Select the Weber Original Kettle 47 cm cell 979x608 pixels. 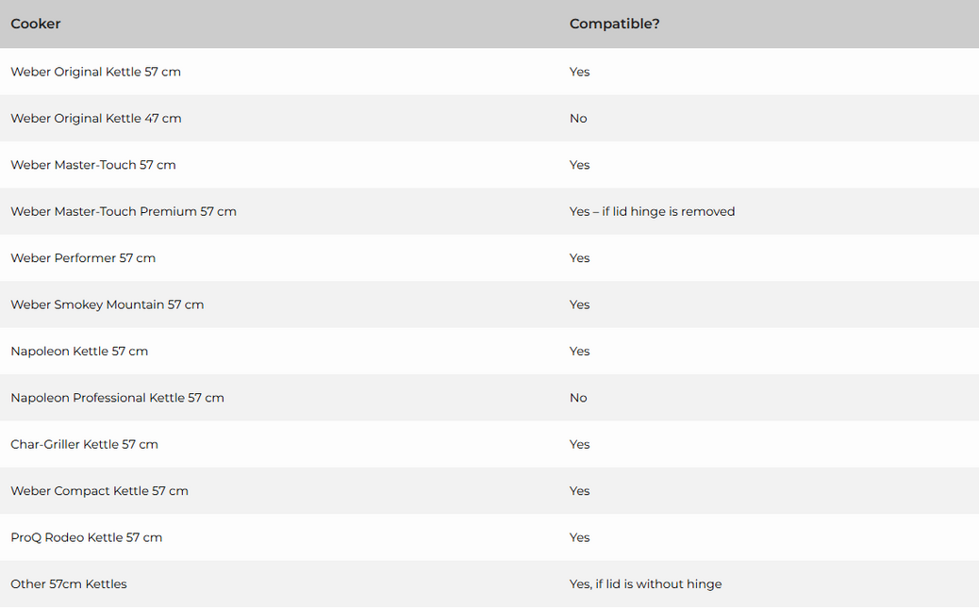pos(95,119)
